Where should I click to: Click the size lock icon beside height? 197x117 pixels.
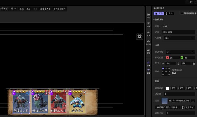click(194, 63)
